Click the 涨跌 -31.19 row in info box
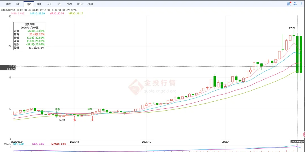305x152 pixels. 30,44
